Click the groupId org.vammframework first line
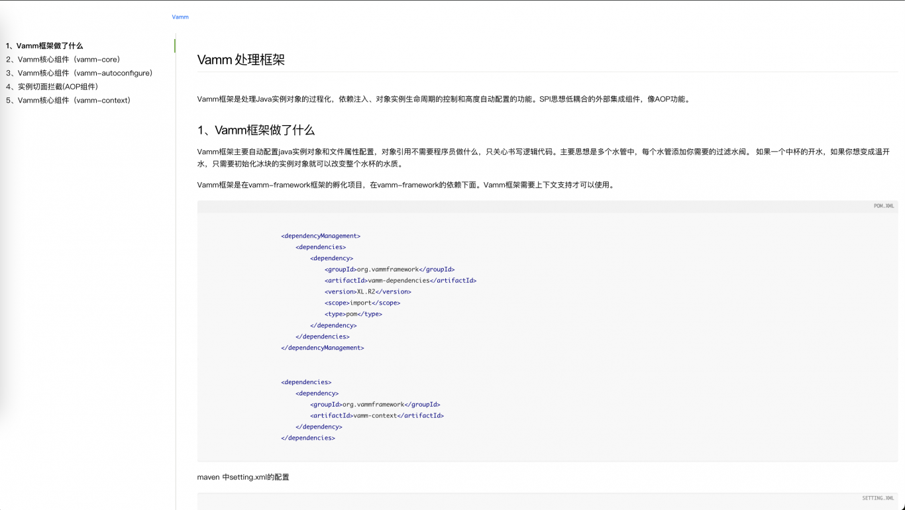The height and width of the screenshot is (510, 905). (390, 270)
